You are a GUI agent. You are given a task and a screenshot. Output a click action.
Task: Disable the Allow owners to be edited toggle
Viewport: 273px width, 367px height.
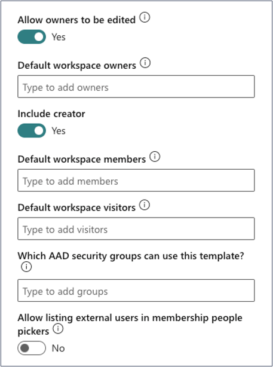32,36
